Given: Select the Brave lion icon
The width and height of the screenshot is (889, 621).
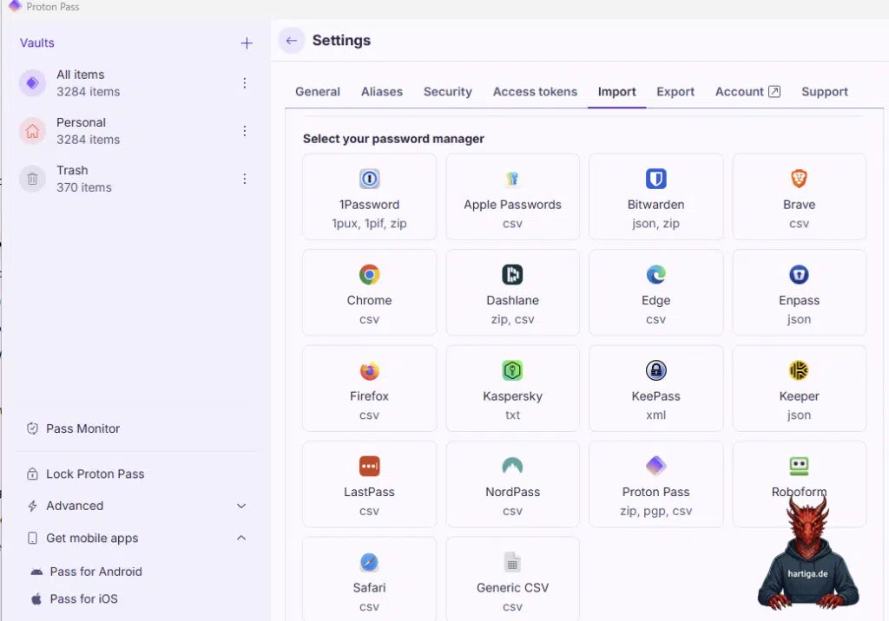Looking at the screenshot, I should click(799, 179).
